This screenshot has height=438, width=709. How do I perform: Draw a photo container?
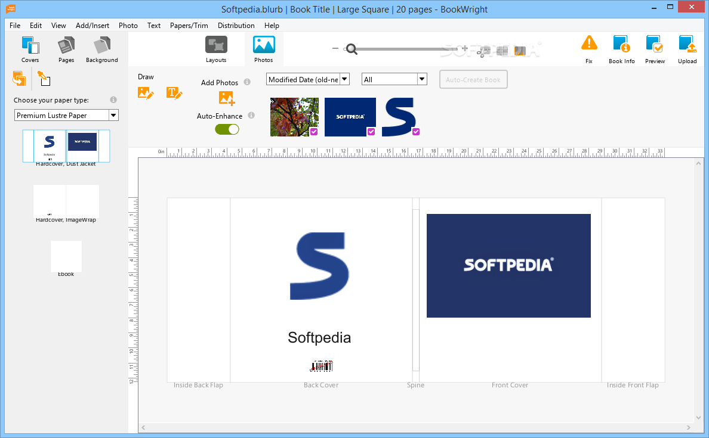click(146, 94)
